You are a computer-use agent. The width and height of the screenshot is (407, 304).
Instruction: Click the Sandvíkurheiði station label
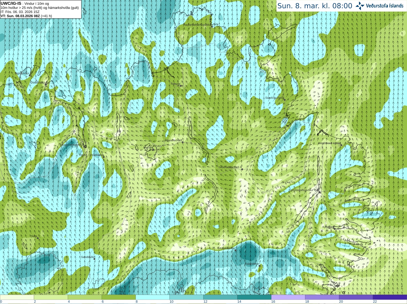(x=275, y=98)
